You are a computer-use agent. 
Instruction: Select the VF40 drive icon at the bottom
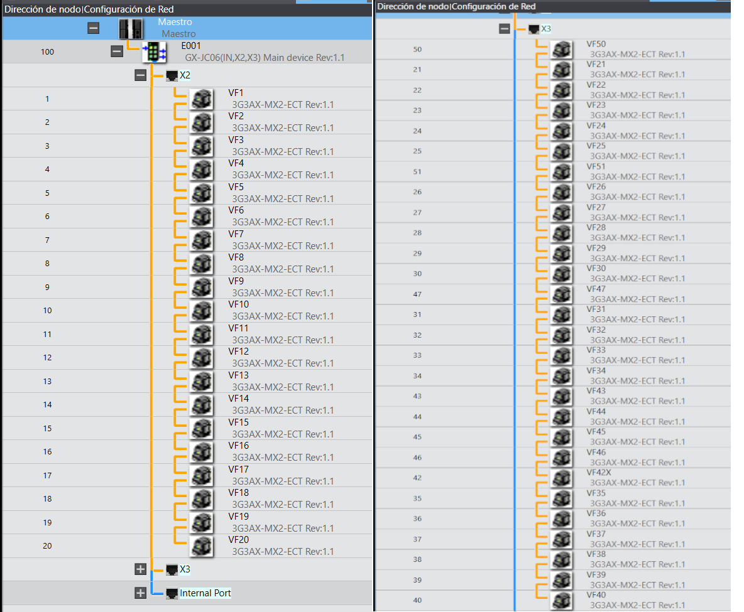pyautogui.click(x=561, y=600)
